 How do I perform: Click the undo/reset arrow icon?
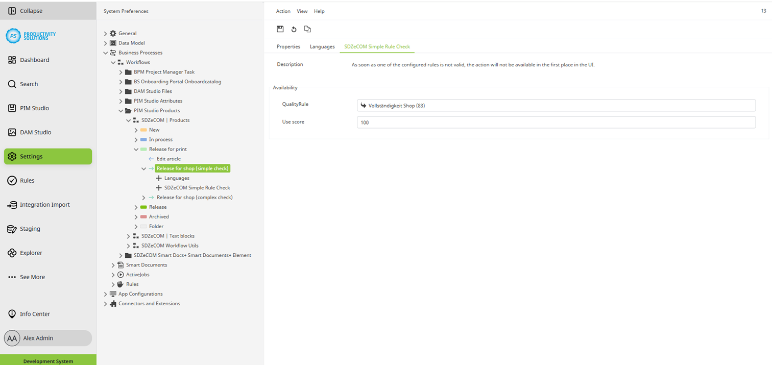click(x=294, y=29)
